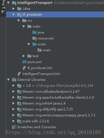
Task: Click the E:\JetBrains\IdeaProjects project path text
Action: click(x=79, y=3)
